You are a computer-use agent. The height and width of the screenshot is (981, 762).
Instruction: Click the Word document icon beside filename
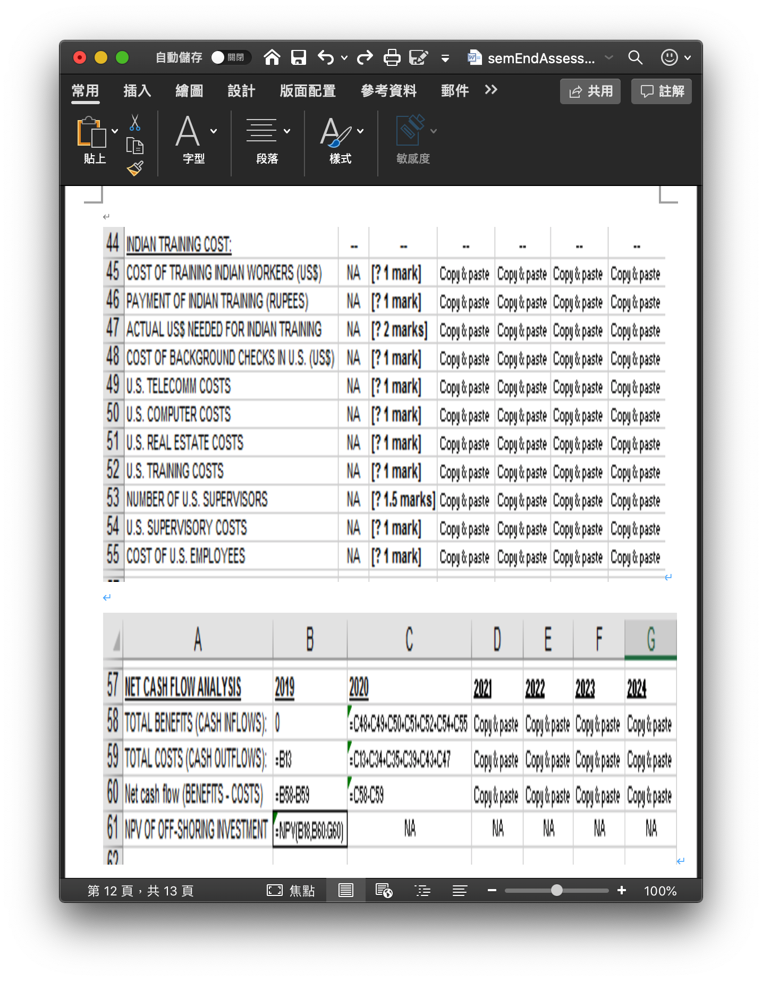click(475, 57)
